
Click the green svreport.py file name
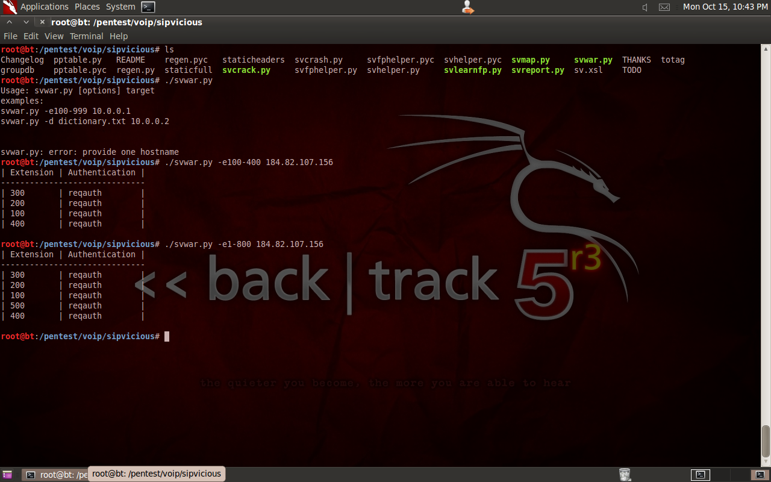(538, 70)
